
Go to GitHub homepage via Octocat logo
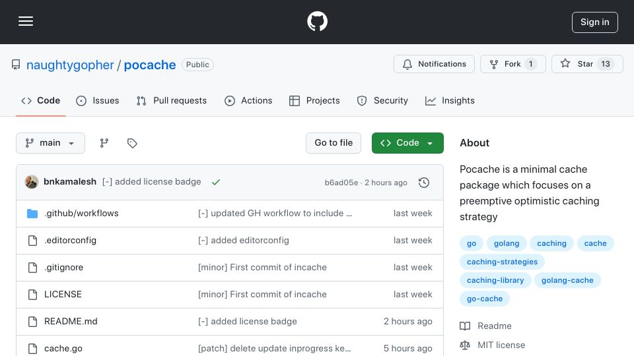317,21
